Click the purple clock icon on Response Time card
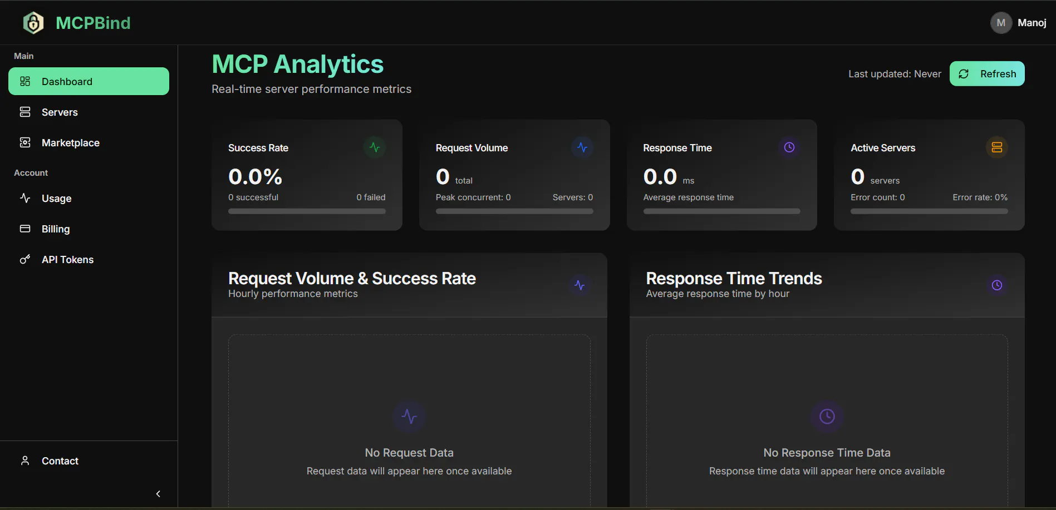This screenshot has width=1056, height=510. [789, 147]
